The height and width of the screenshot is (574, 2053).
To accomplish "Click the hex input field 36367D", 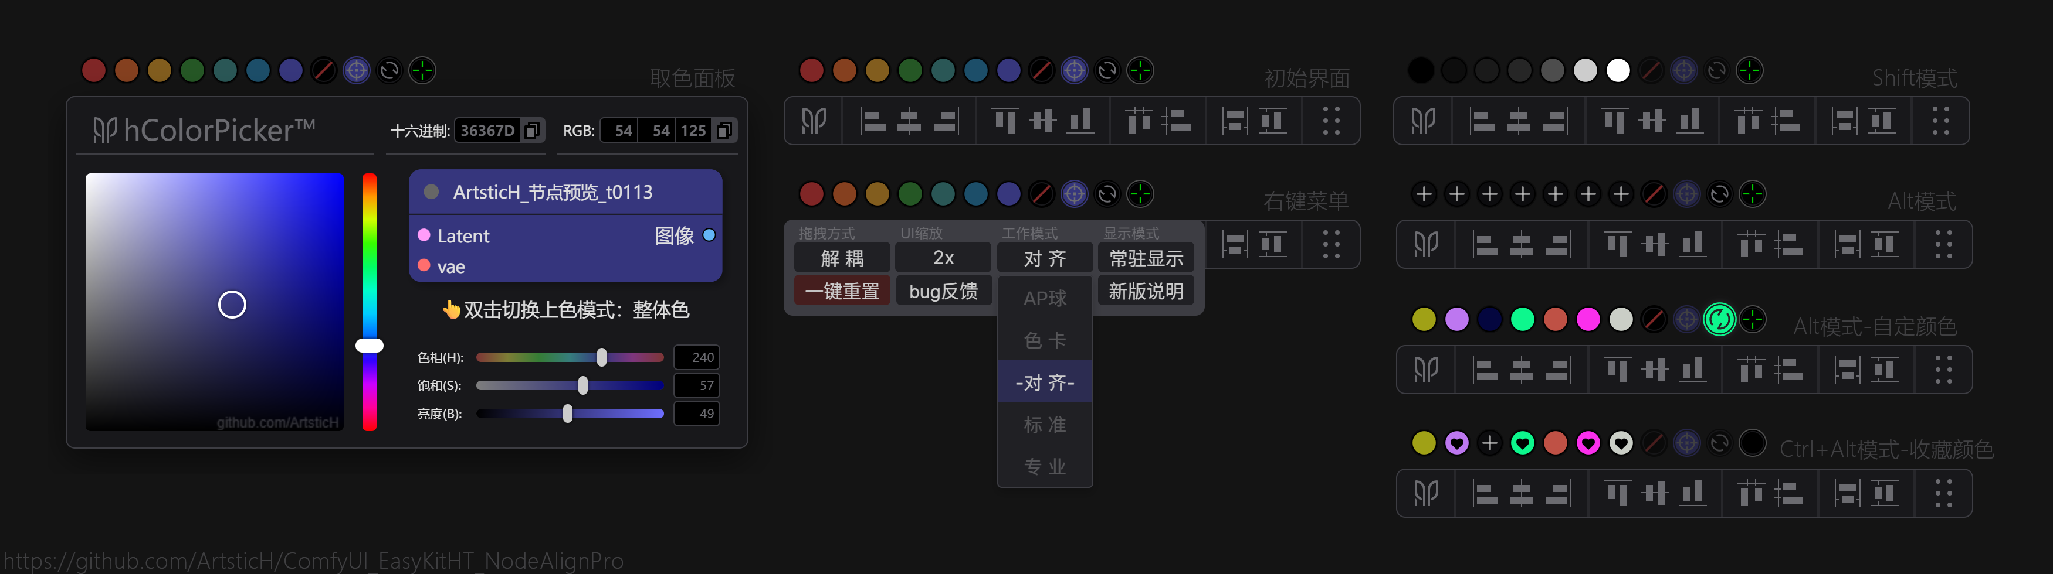I will [488, 130].
